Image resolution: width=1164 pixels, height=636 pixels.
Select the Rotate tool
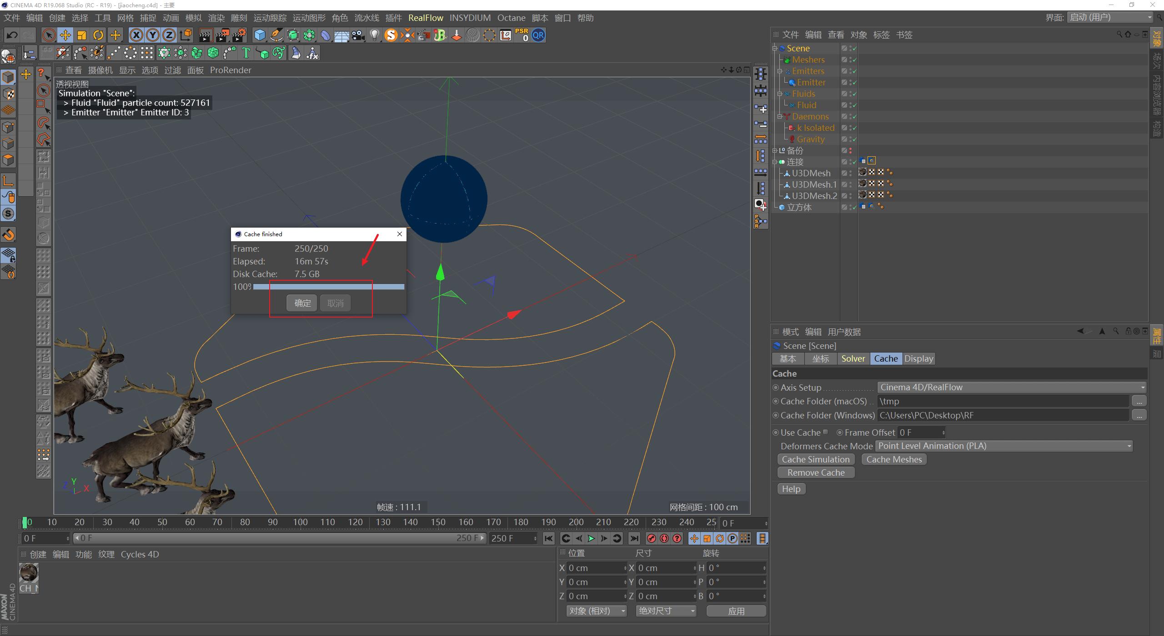tap(98, 35)
